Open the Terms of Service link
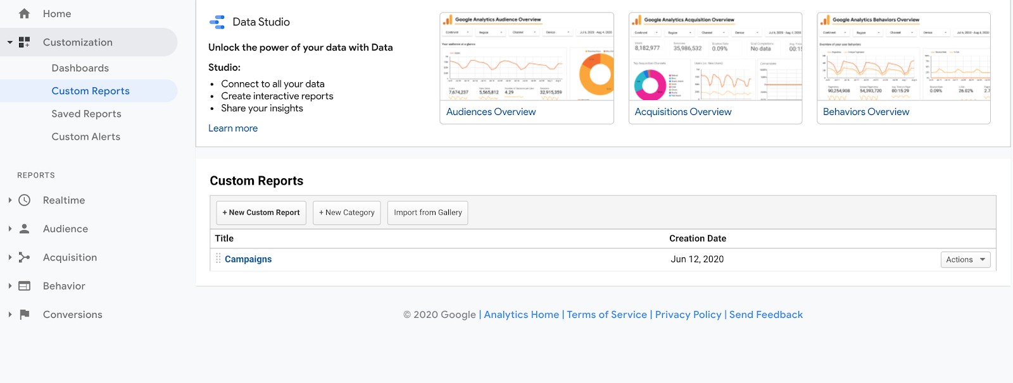1013x383 pixels. (607, 315)
